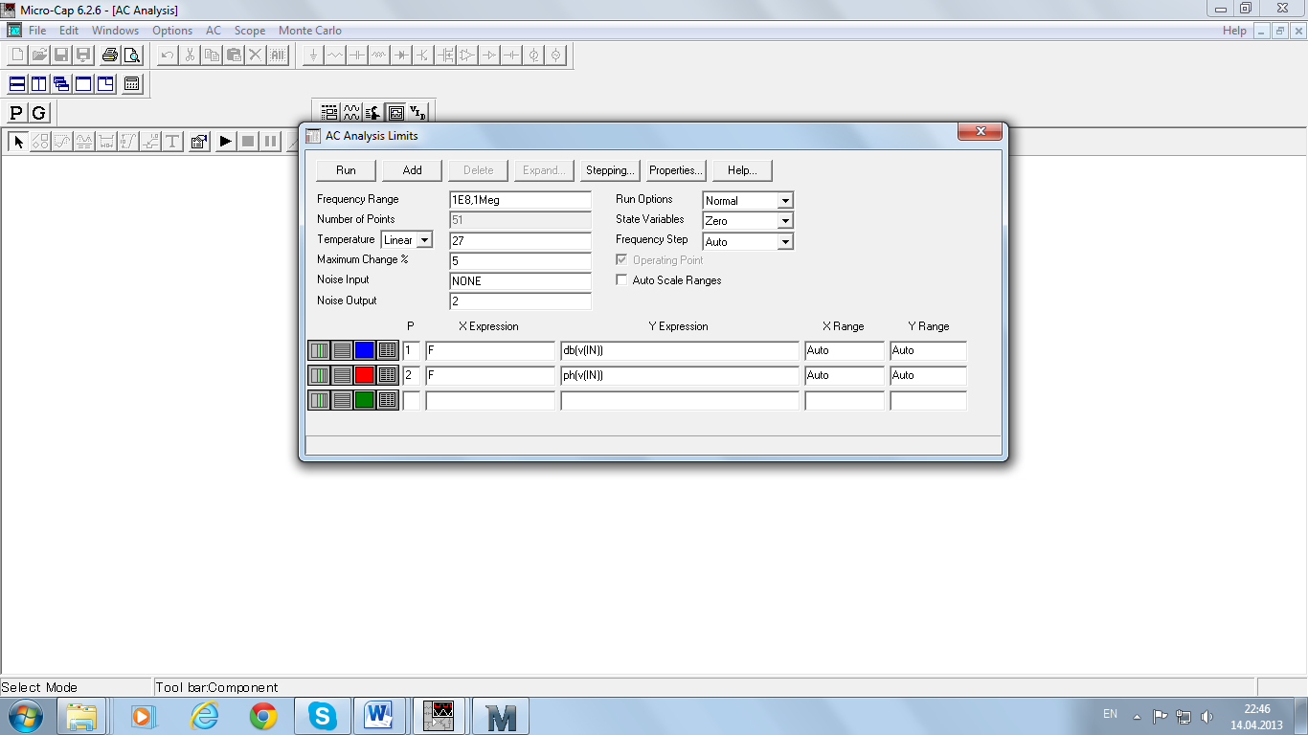1308x735 pixels.
Task: Select the Resistor component icon
Action: [335, 55]
